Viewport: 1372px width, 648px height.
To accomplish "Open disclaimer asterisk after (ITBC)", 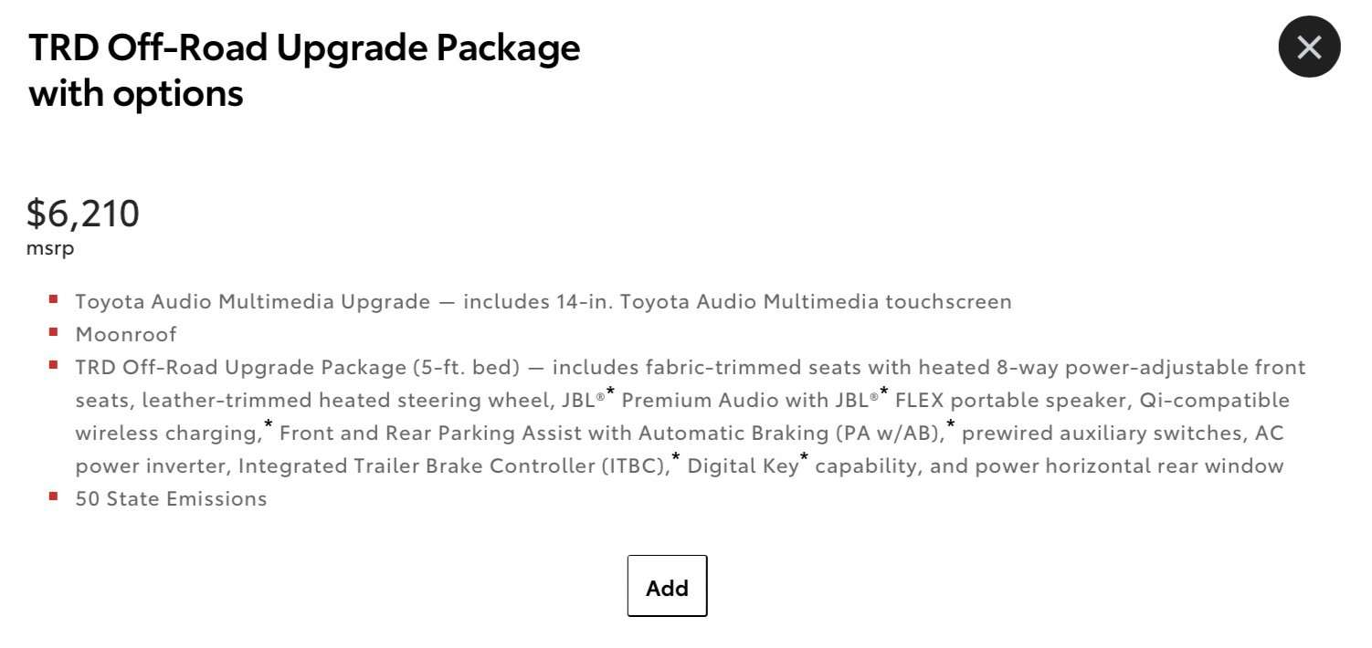I will click(676, 457).
